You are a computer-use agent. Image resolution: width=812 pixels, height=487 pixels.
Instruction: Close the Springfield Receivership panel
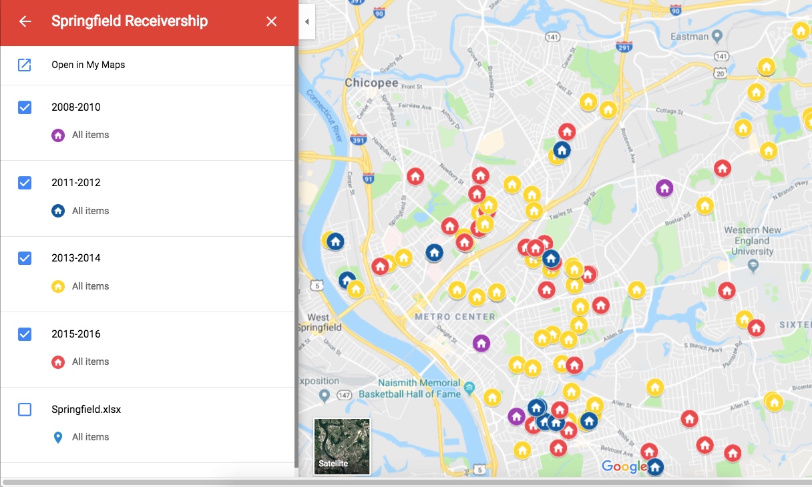pos(271,22)
